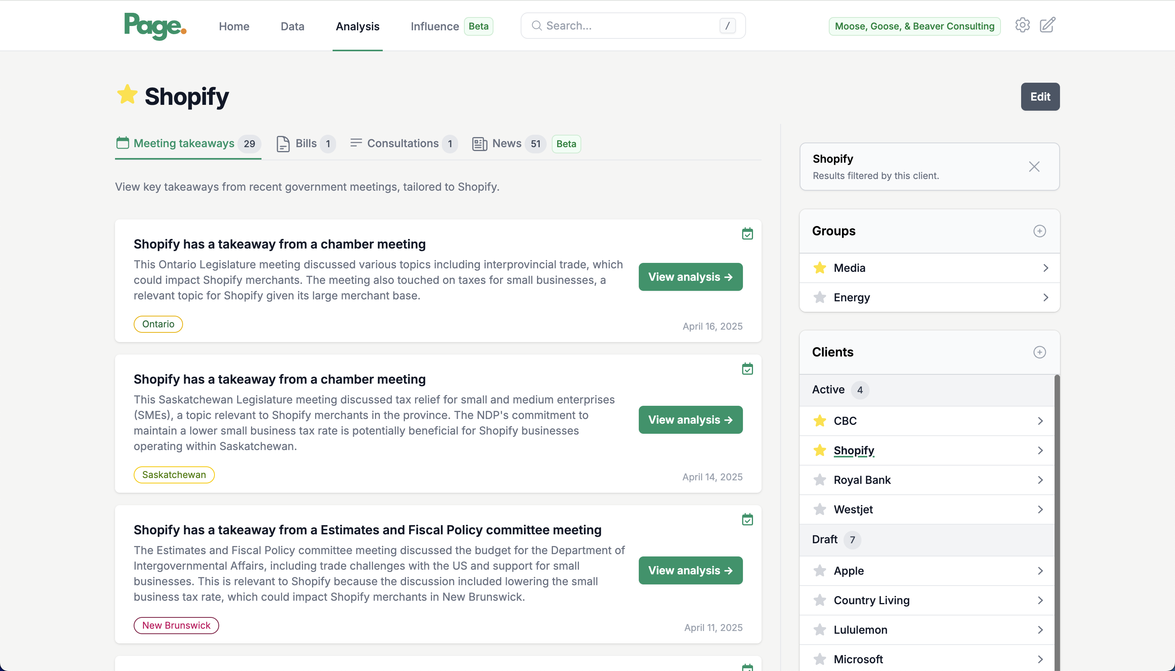Click the Ontario province tag

click(x=158, y=324)
